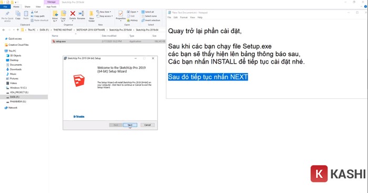Image resolution: width=368 pixels, height=193 pixels.
Task: Open the Easy access dropdown
Action: point(105,16)
